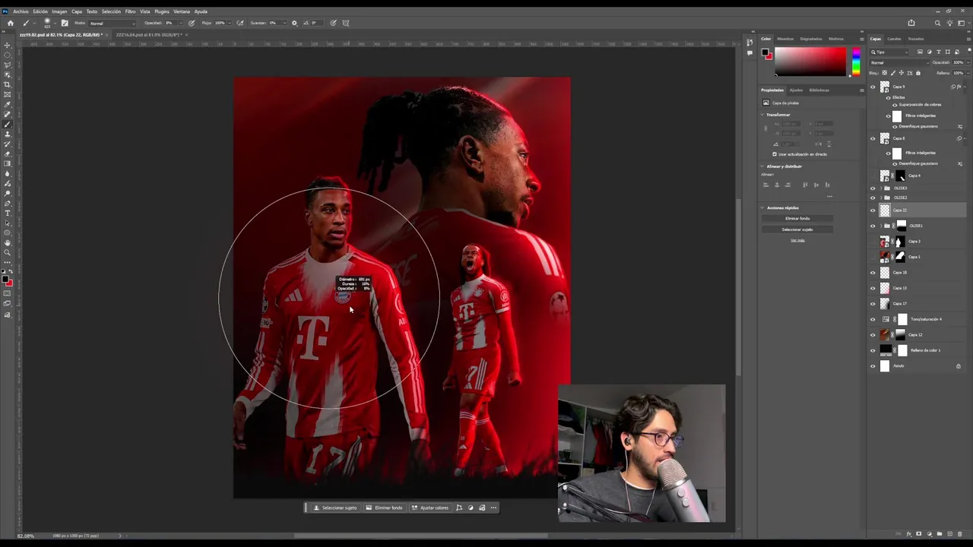Switch to the Canales tab

pyautogui.click(x=894, y=39)
